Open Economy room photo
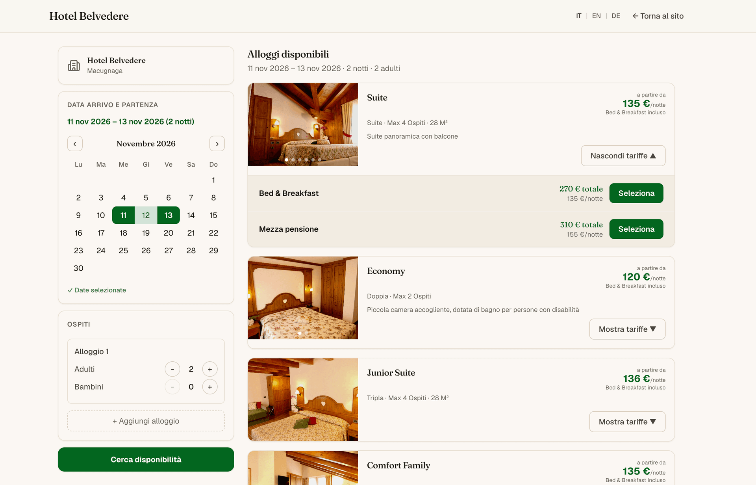Image resolution: width=756 pixels, height=485 pixels. point(303,298)
